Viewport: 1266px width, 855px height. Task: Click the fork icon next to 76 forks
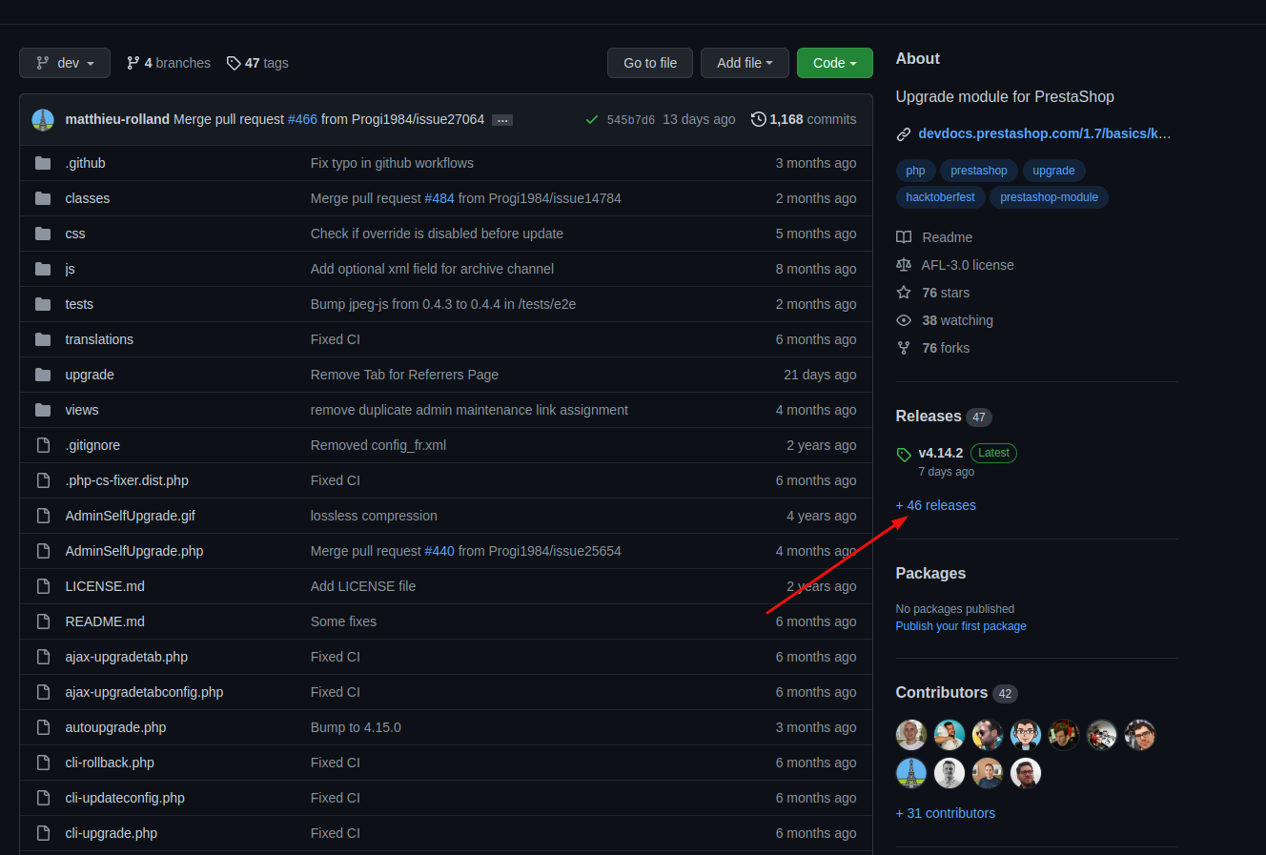point(903,347)
